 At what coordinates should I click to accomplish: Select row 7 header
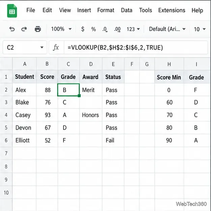pos(6,153)
